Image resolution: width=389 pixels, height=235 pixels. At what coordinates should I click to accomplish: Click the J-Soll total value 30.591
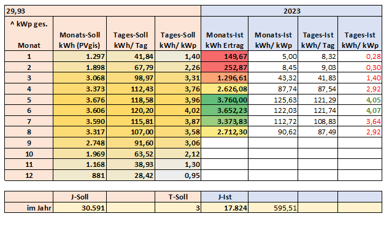[80, 207]
